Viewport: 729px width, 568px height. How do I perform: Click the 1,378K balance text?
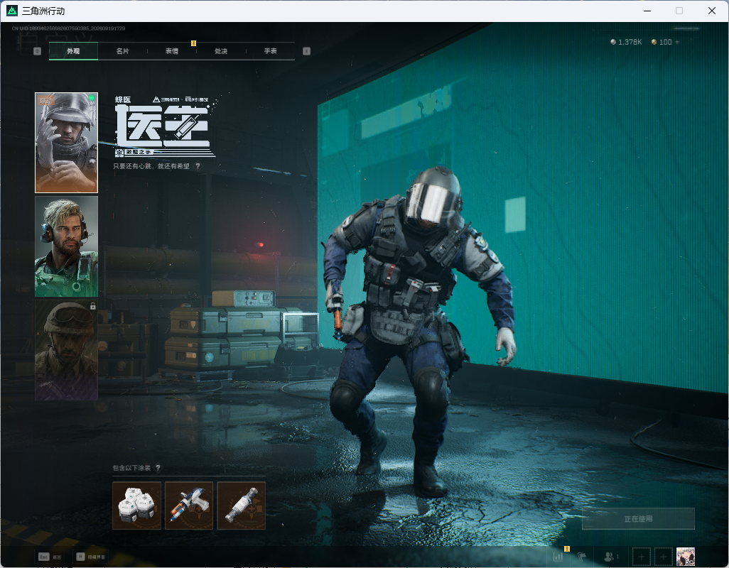point(630,42)
